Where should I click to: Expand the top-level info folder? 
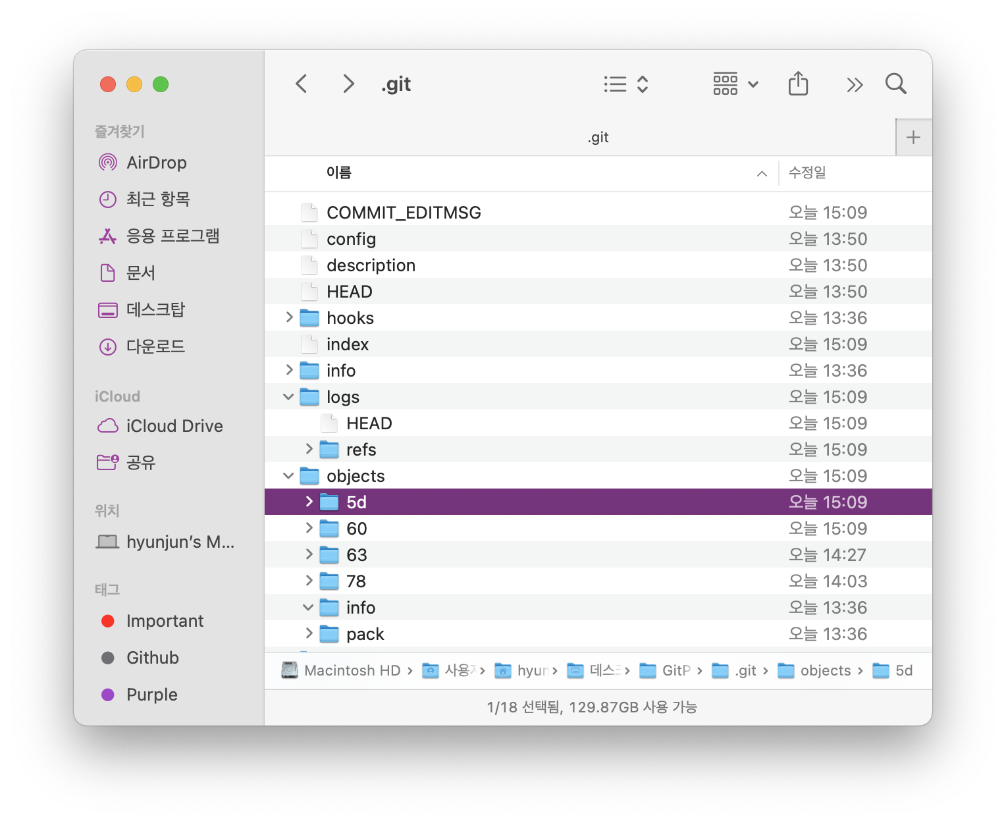[289, 370]
